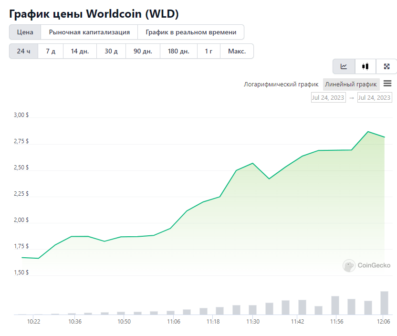Click the tallest volume bar above 12:06
The image size is (397, 336).
click(384, 303)
